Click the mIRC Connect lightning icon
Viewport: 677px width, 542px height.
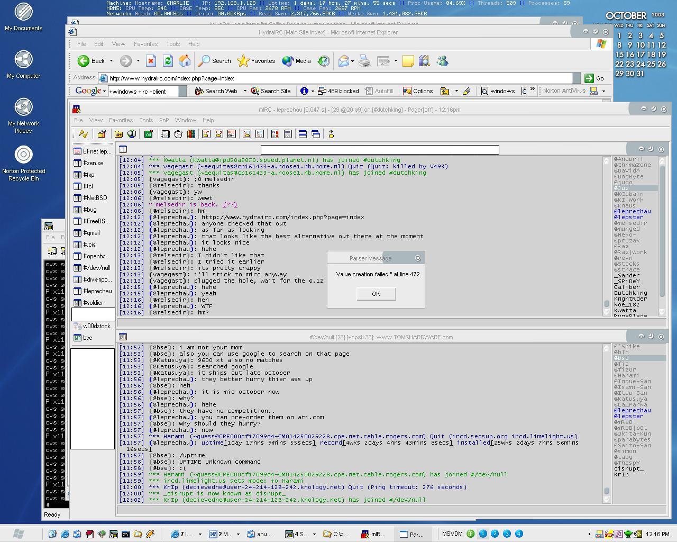point(84,134)
